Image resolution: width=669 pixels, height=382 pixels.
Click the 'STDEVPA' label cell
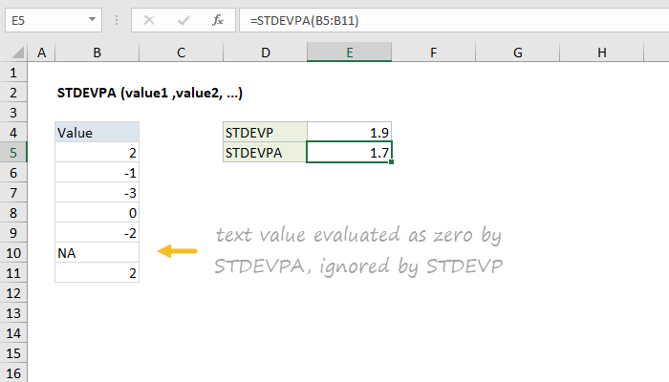click(265, 153)
